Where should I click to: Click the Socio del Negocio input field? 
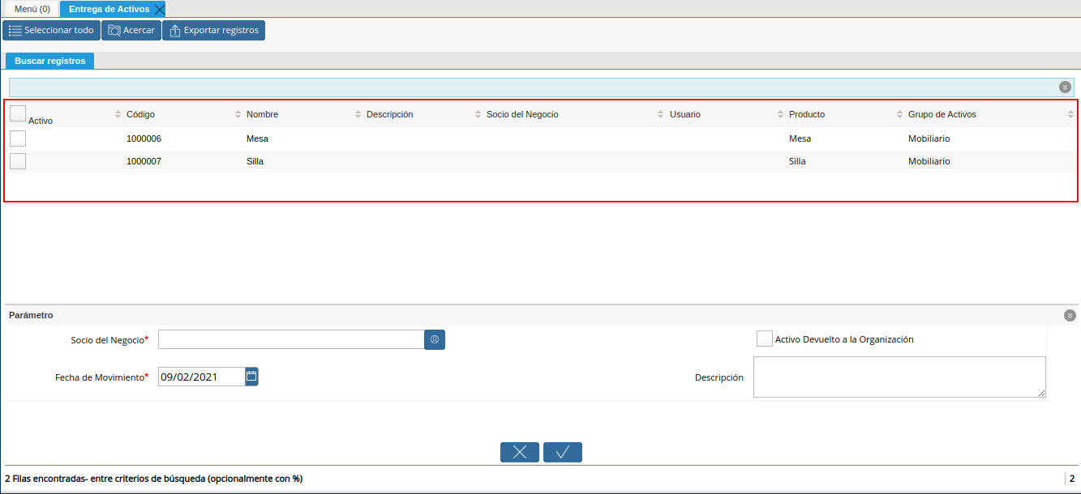(x=291, y=339)
